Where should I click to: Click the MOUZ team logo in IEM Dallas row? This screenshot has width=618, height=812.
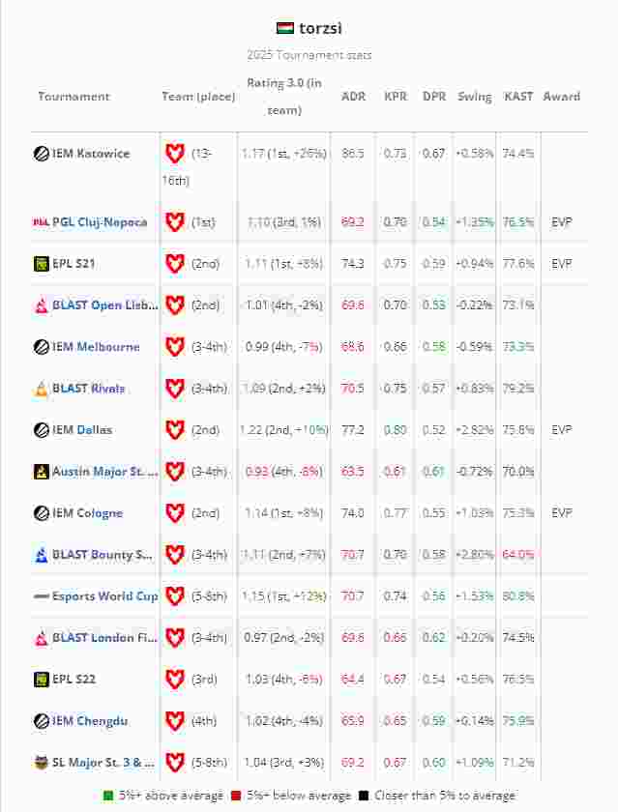[x=174, y=430]
